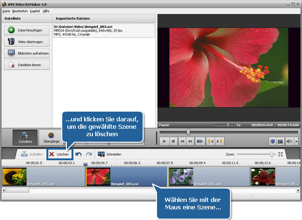This screenshot has height=220, width=302.
Task: Jump to next marker
Action: point(220,141)
